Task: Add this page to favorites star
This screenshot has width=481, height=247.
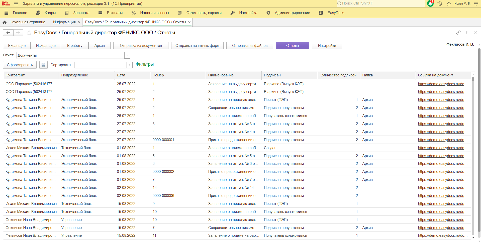Action: (29, 33)
